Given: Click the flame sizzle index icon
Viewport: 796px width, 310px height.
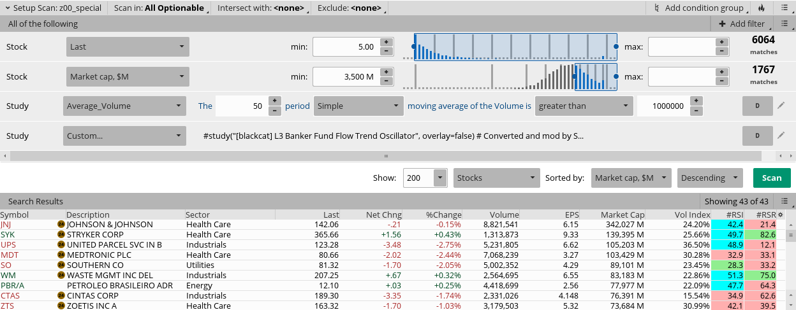Looking at the screenshot, I should [x=761, y=8].
